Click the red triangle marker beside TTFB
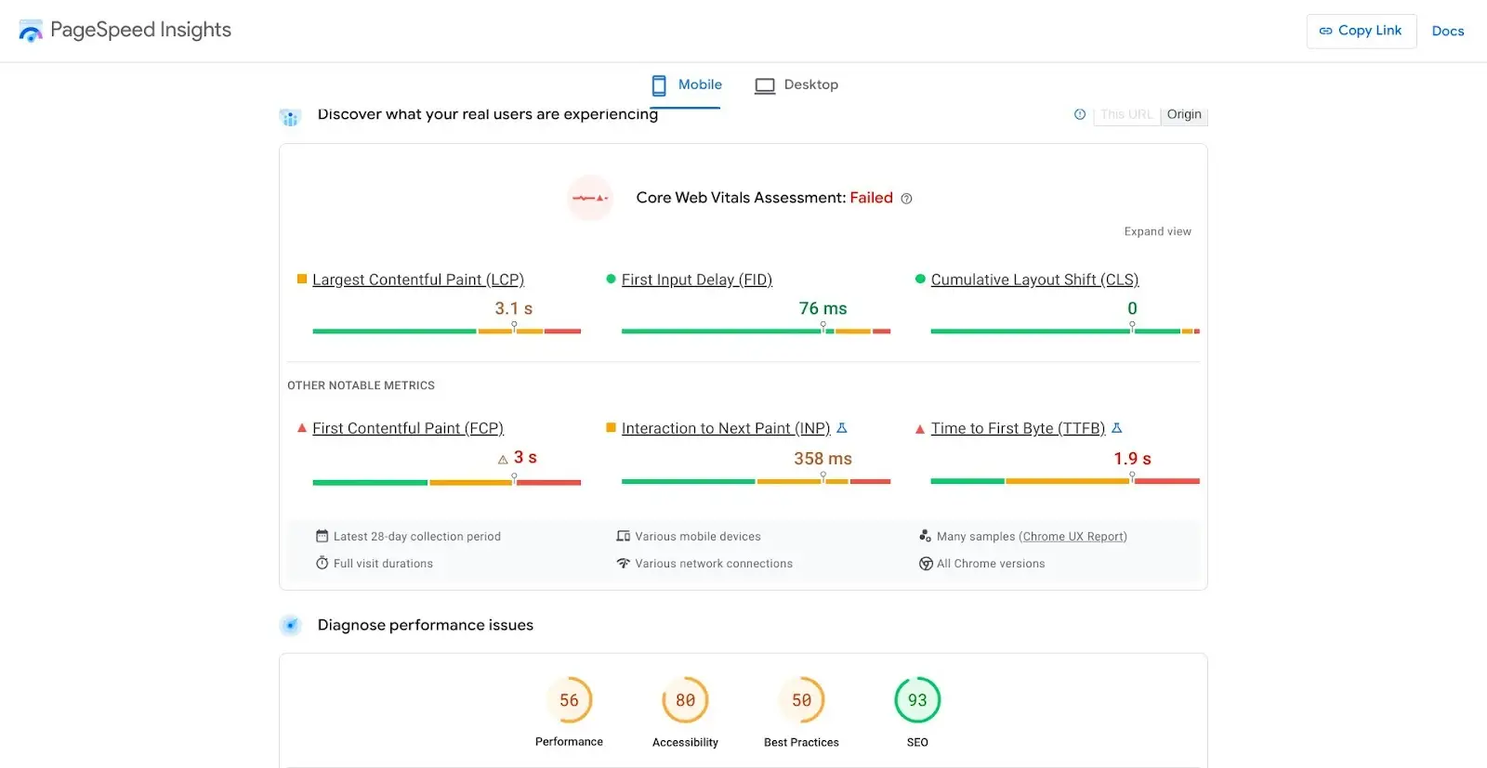The image size is (1487, 768). click(x=920, y=429)
